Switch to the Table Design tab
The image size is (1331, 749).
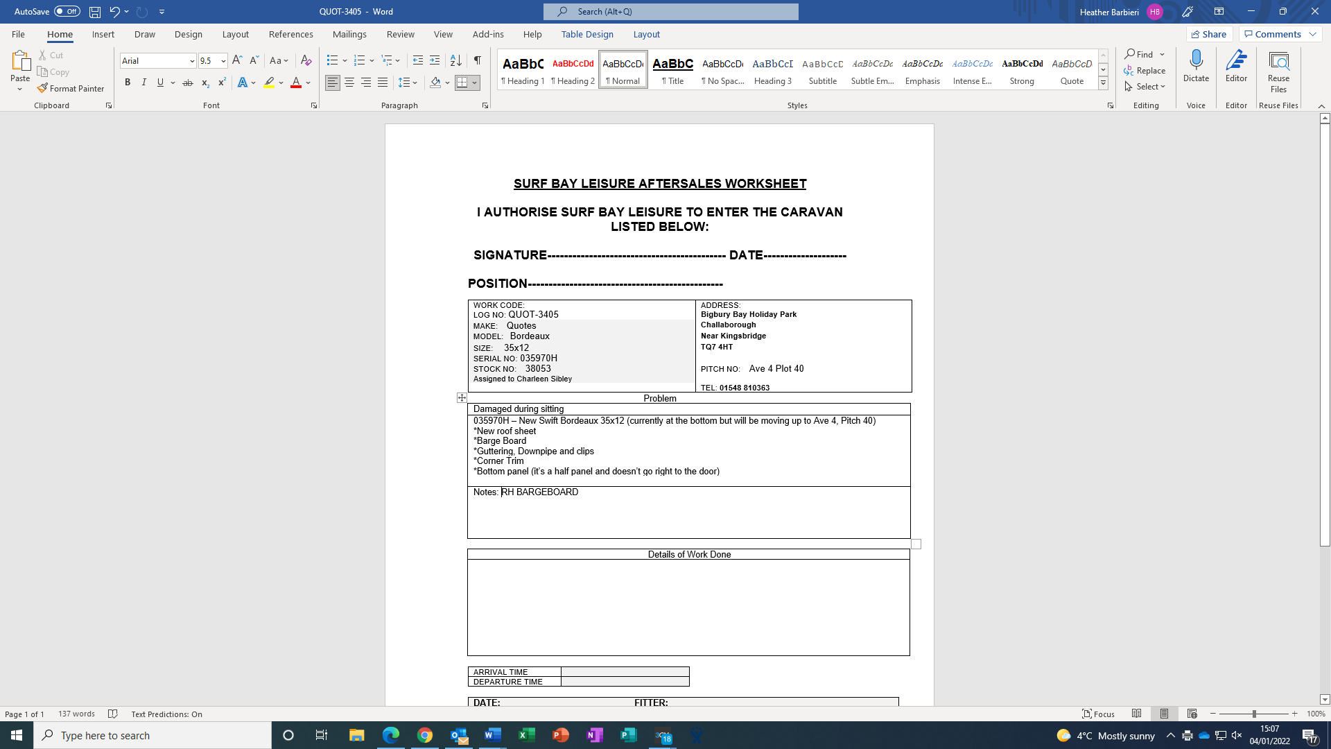pyautogui.click(x=587, y=34)
